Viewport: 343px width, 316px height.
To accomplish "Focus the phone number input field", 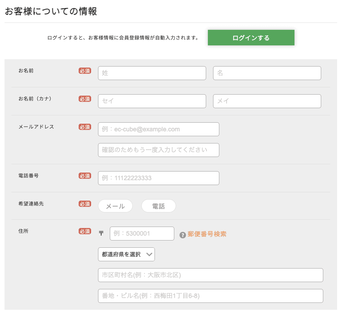I will tap(158, 178).
